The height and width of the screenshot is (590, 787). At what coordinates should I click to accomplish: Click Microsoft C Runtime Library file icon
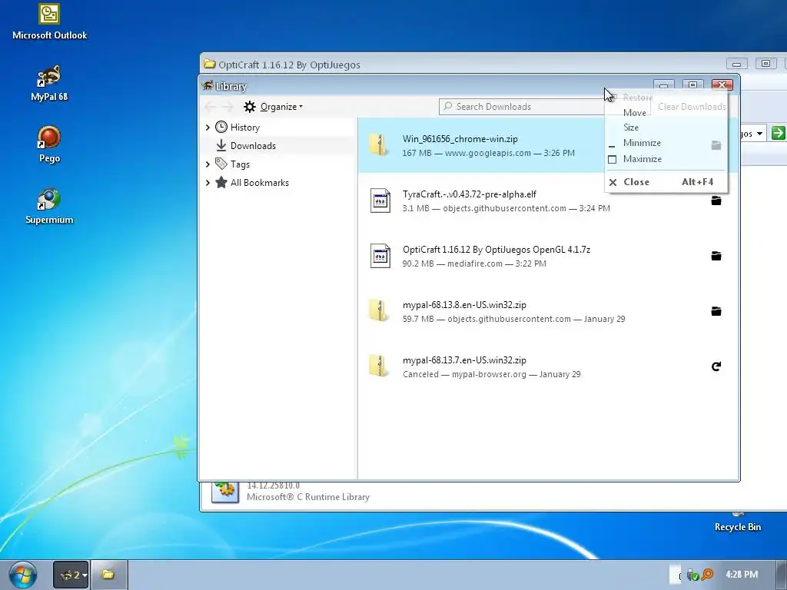coord(225,491)
